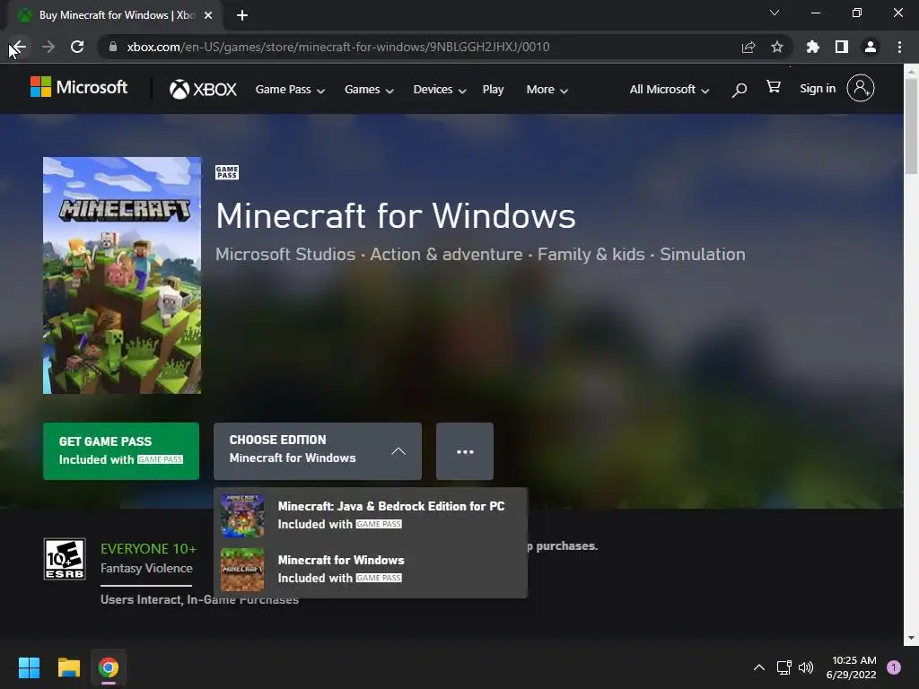919x689 pixels.
Task: Click the Action & adventure genre link
Action: click(x=446, y=254)
